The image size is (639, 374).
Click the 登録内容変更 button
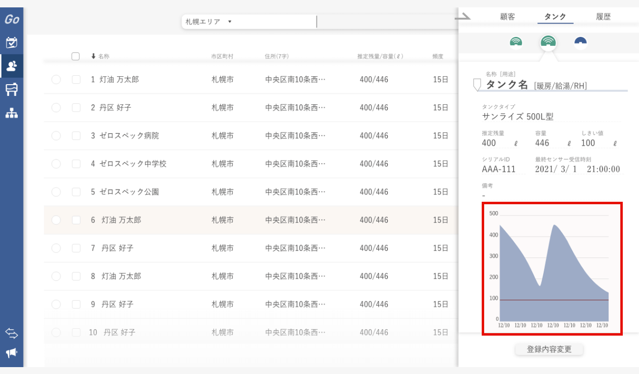549,349
